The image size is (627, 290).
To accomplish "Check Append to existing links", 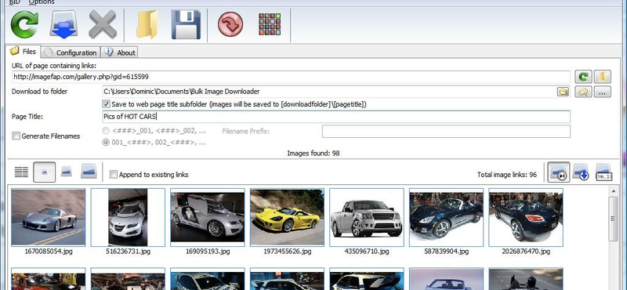I will point(114,175).
